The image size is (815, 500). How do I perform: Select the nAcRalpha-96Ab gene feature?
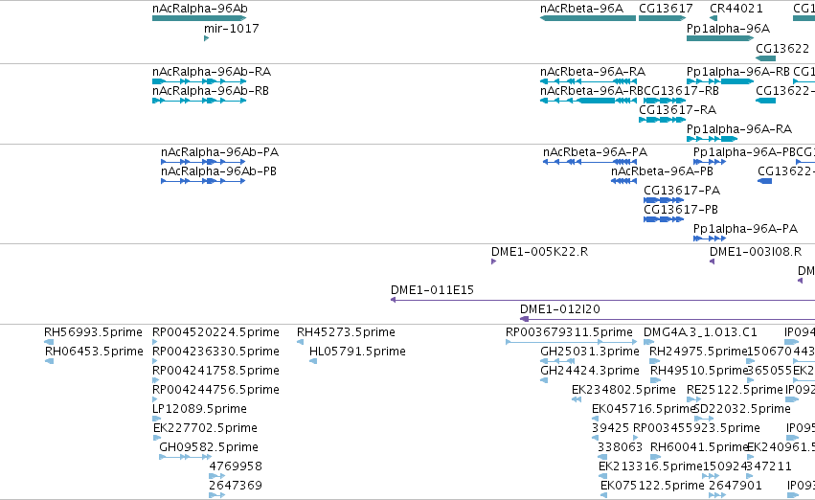click(x=199, y=18)
